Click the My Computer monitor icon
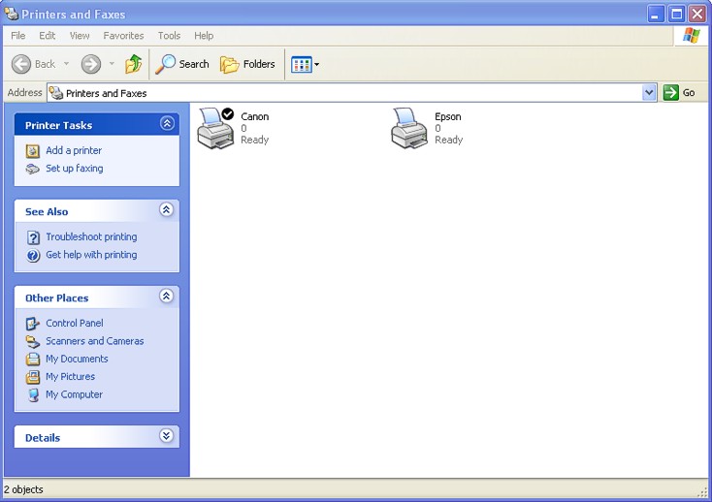The width and height of the screenshot is (712, 502). point(33,395)
